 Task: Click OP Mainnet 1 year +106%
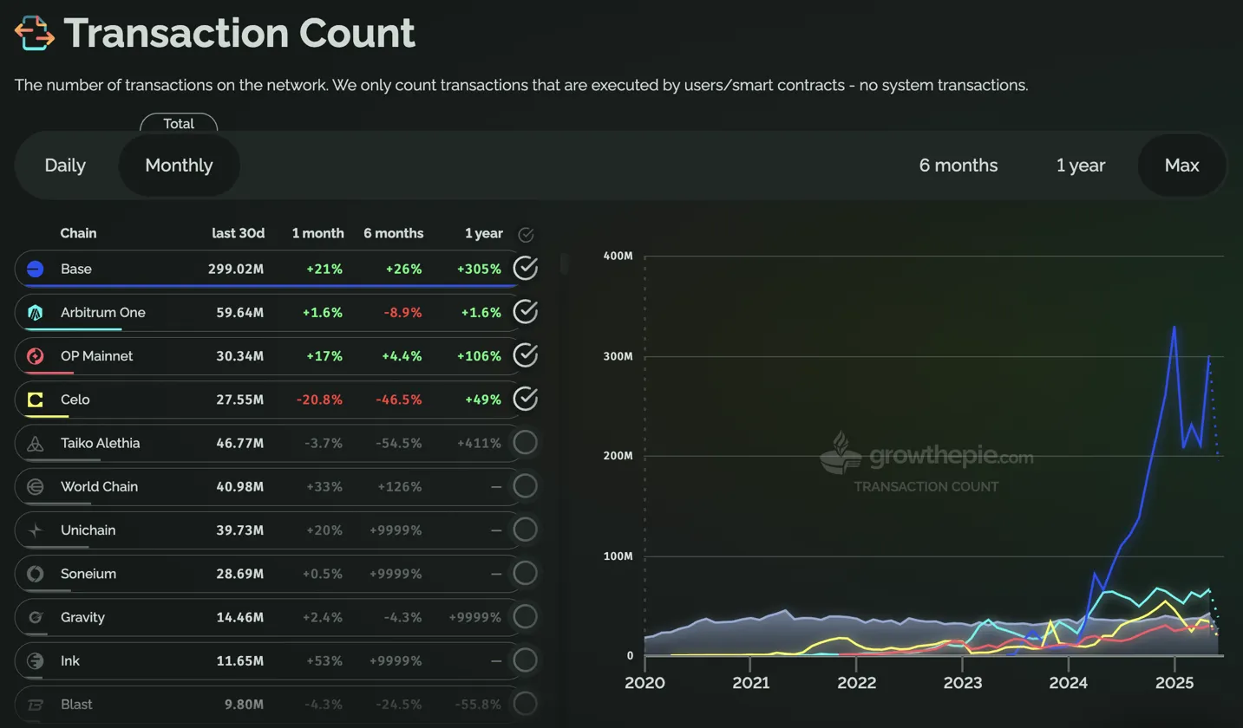click(480, 356)
